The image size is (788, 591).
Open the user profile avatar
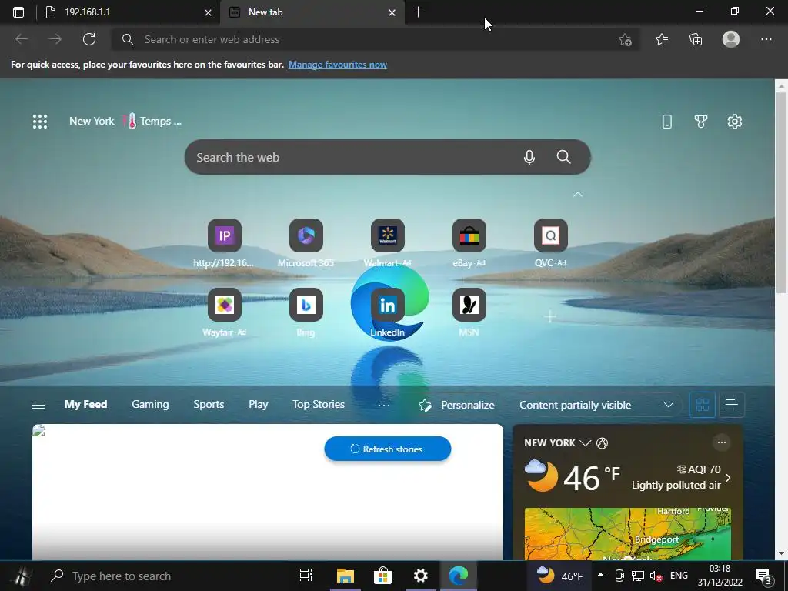(731, 39)
